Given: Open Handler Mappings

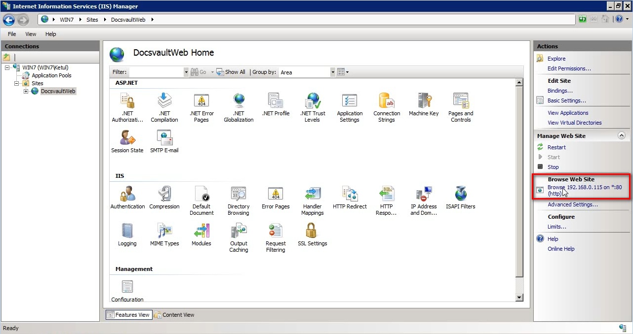Looking at the screenshot, I should pos(312,197).
